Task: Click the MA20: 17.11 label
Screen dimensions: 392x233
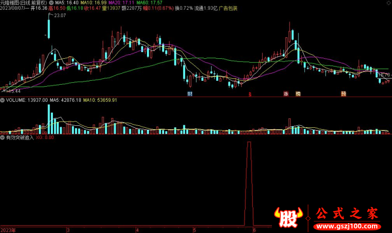Action: (x=122, y=3)
